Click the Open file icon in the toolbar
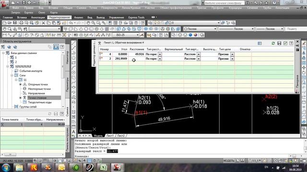This screenshot has width=307, height=172. tap(10, 23)
